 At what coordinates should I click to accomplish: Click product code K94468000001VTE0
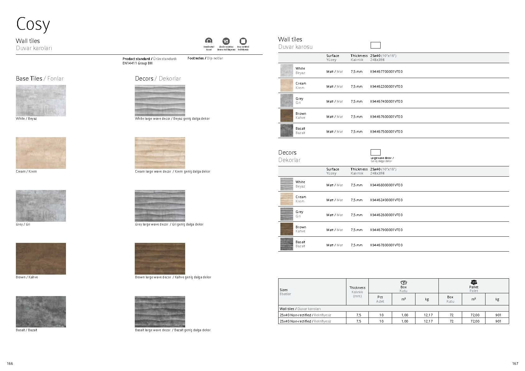pos(386,185)
